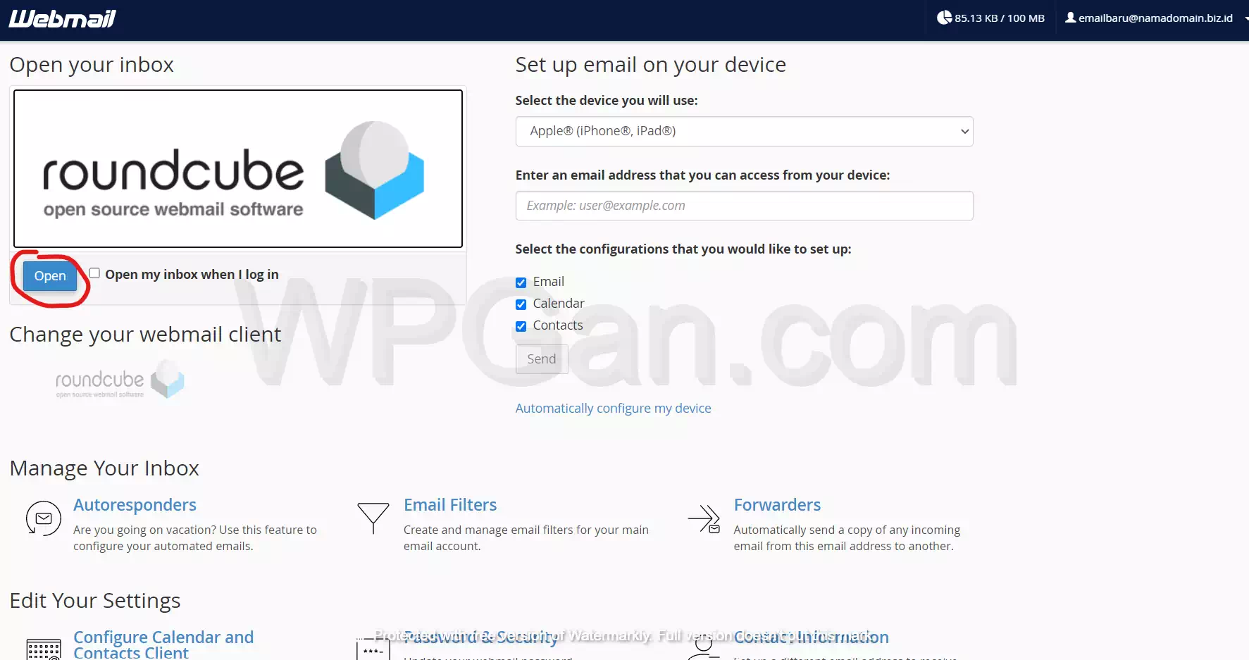Click the Password & Security icon
The height and width of the screenshot is (660, 1249).
(373, 648)
